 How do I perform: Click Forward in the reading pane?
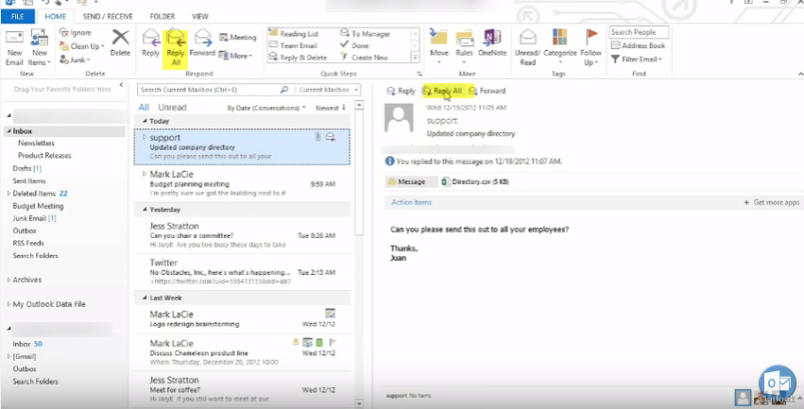point(487,91)
